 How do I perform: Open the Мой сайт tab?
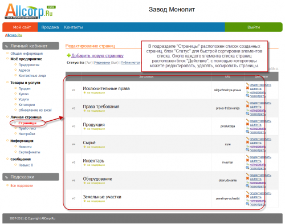pyautogui.click(x=20, y=27)
